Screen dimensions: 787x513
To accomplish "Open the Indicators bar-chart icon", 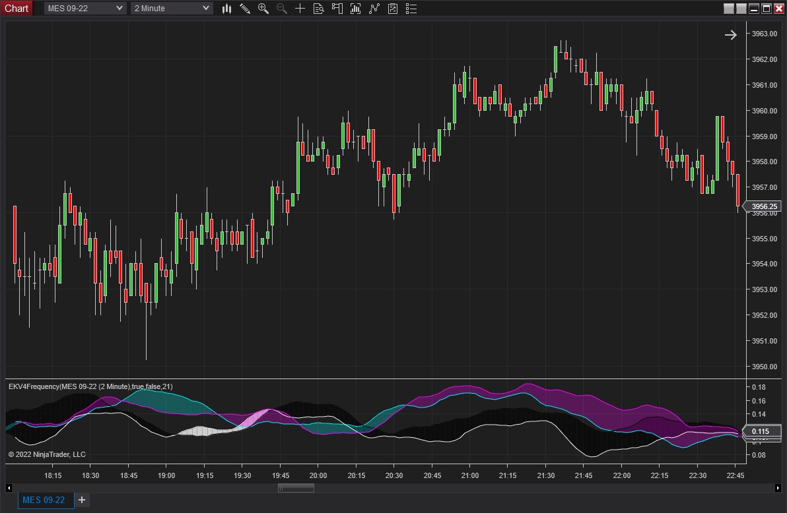I will tap(355, 9).
